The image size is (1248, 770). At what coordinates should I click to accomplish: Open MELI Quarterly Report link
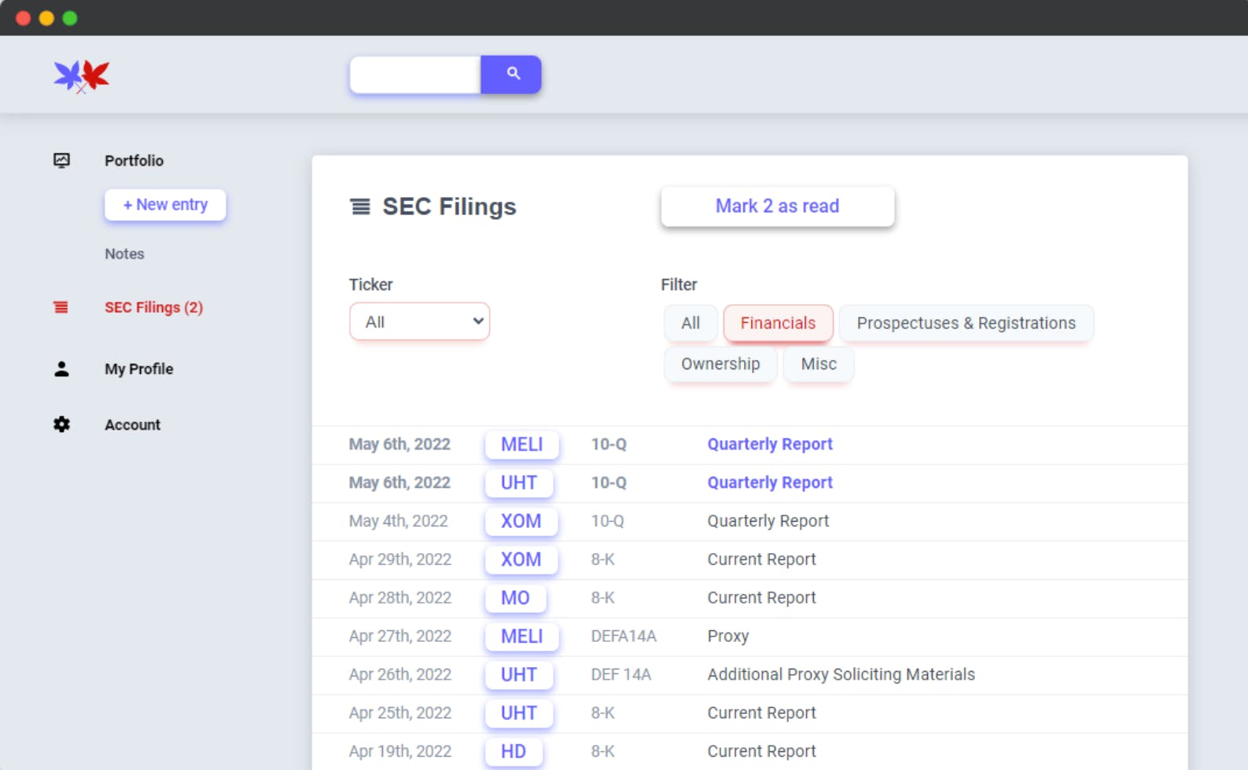769,444
